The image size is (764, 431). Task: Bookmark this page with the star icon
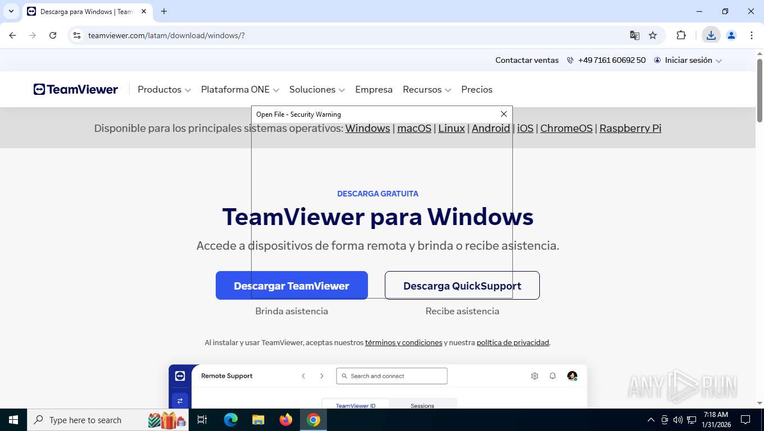tap(653, 35)
